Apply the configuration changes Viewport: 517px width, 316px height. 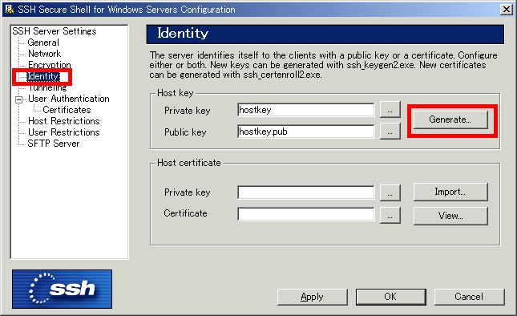point(313,297)
